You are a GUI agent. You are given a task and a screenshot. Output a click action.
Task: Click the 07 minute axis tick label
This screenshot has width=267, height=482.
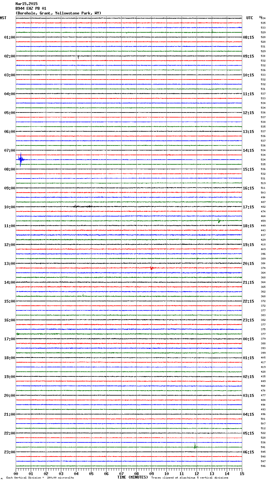click(x=121, y=474)
